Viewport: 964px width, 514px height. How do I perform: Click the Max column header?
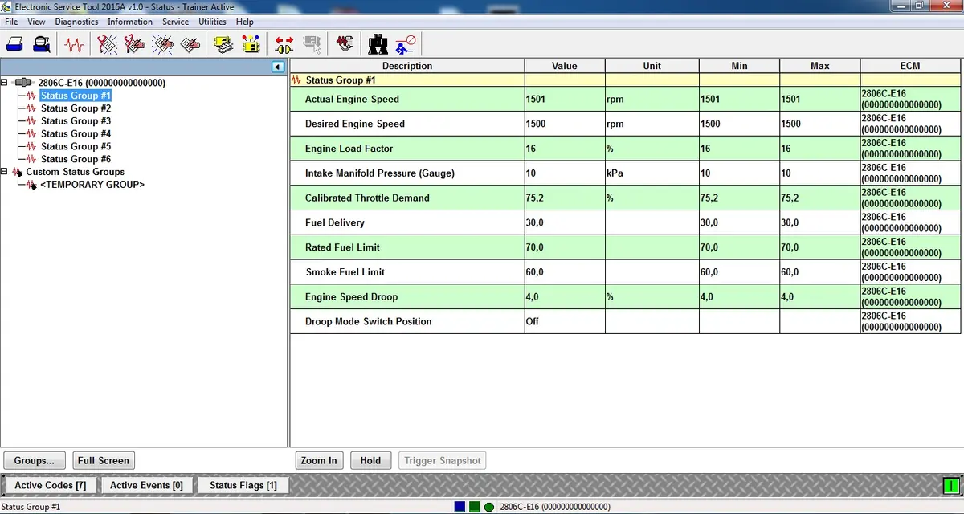point(820,66)
